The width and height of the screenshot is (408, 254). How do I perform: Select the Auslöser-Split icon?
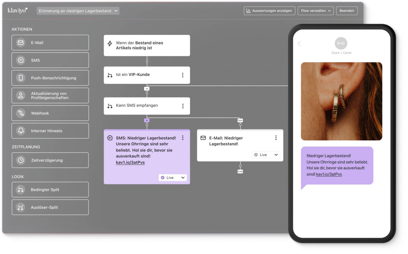point(21,207)
